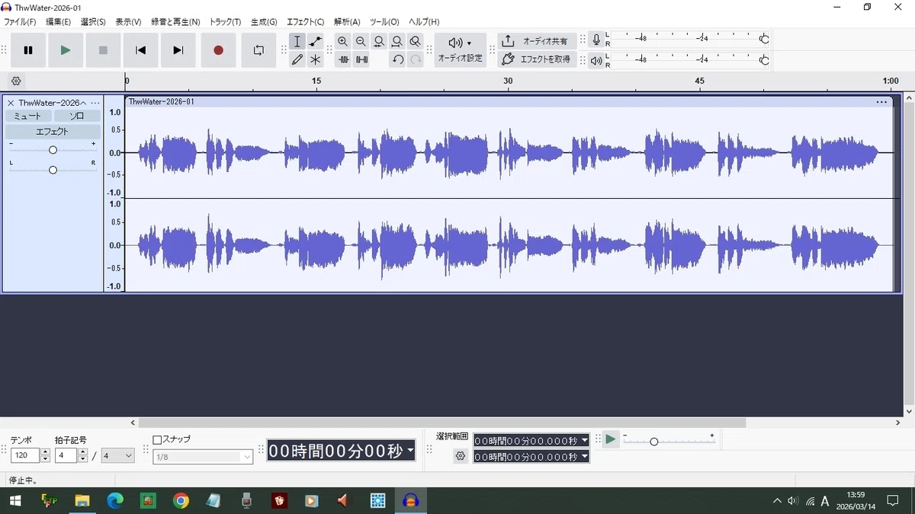The width and height of the screenshot is (915, 514).
Task: Click the track gain slider handle
Action: [53, 150]
